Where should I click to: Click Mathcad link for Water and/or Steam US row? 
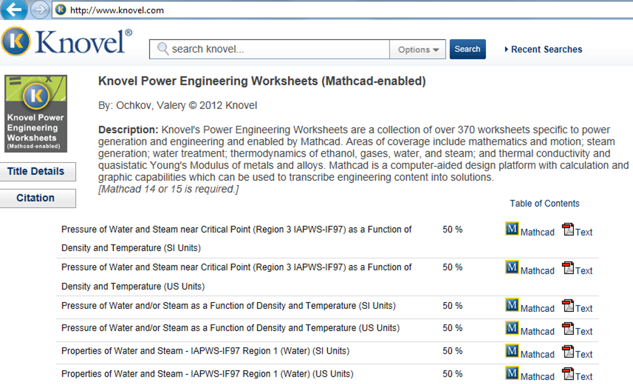tap(537, 331)
